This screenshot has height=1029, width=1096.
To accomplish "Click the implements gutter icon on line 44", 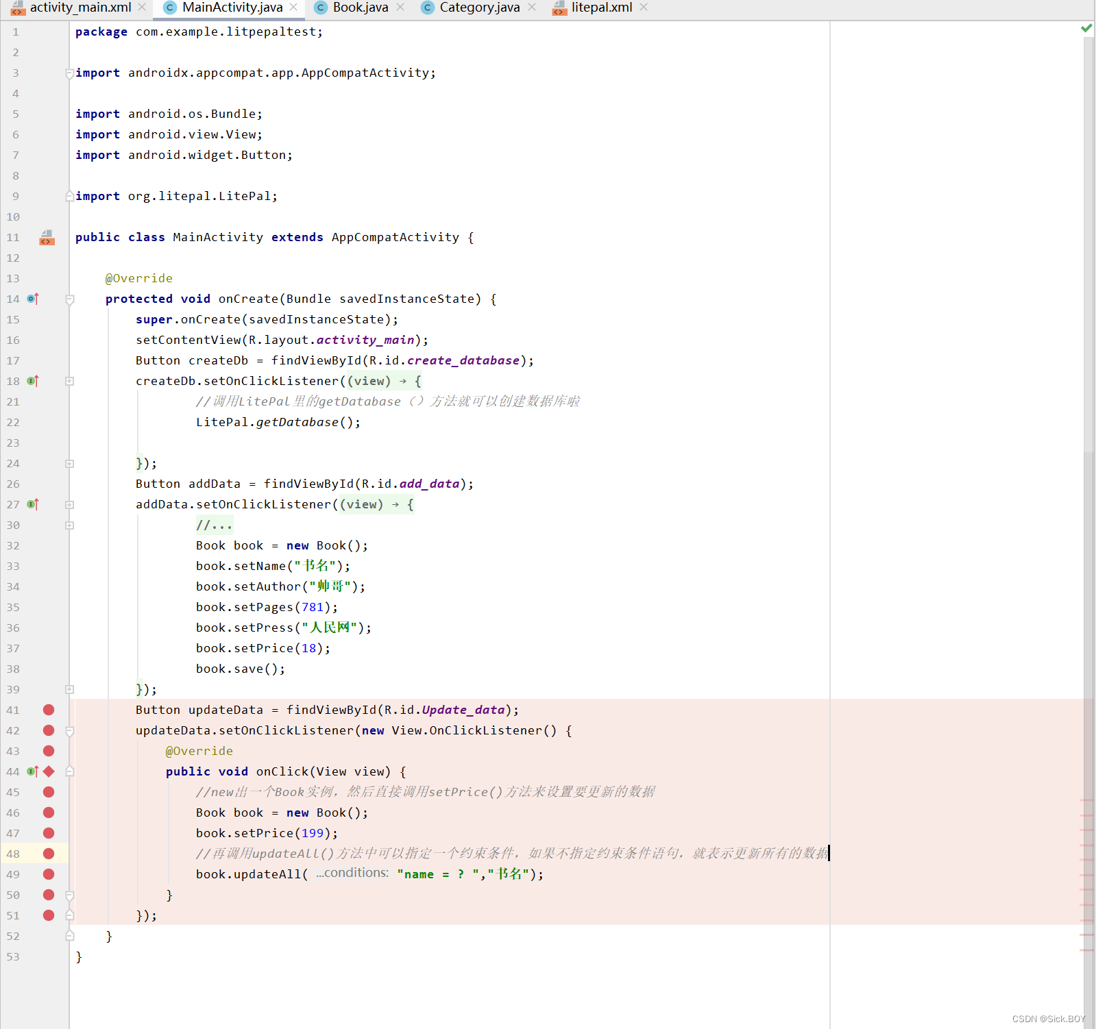I will pos(32,771).
